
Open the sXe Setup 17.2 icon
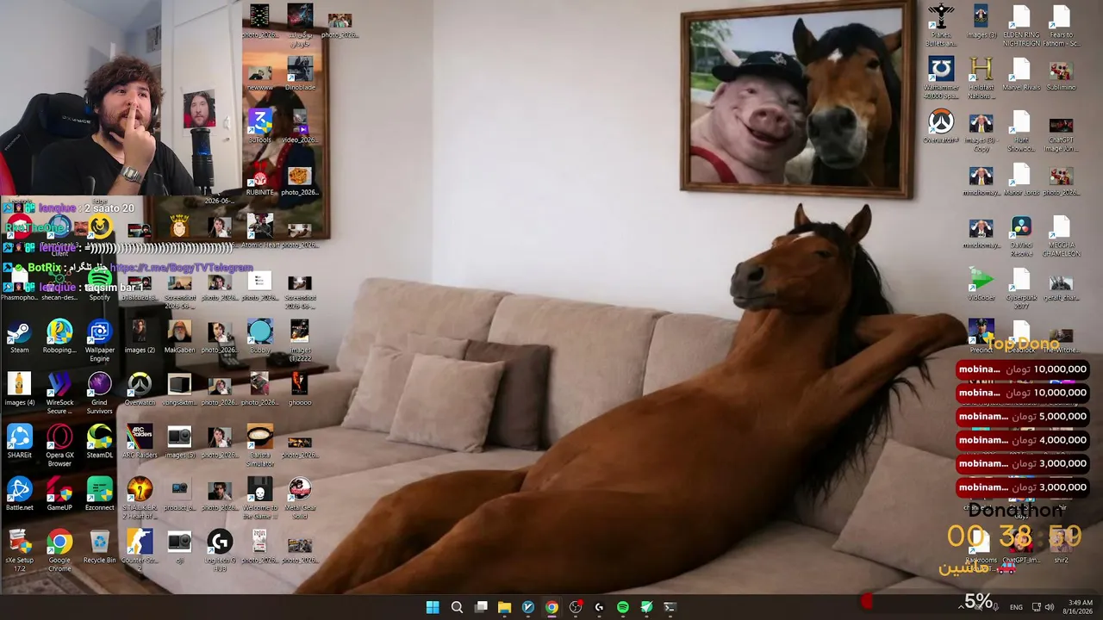point(19,550)
